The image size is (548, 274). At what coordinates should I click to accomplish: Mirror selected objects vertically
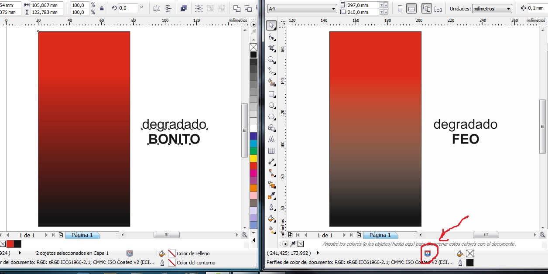pyautogui.click(x=168, y=8)
